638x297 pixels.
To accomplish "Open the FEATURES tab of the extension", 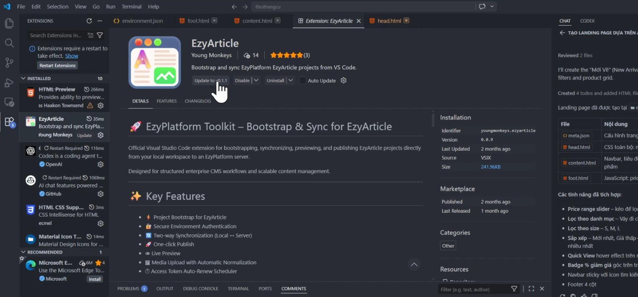I will pyautogui.click(x=167, y=101).
